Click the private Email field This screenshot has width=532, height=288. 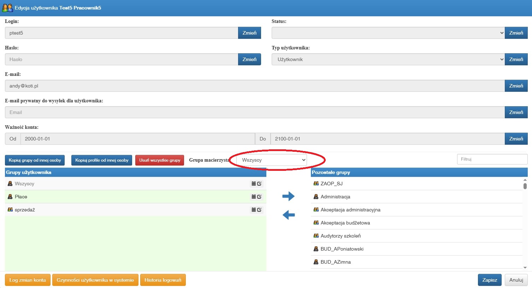pyautogui.click(x=255, y=112)
